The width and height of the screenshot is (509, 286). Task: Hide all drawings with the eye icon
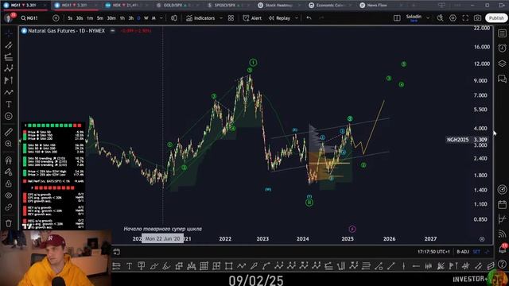[9, 195]
